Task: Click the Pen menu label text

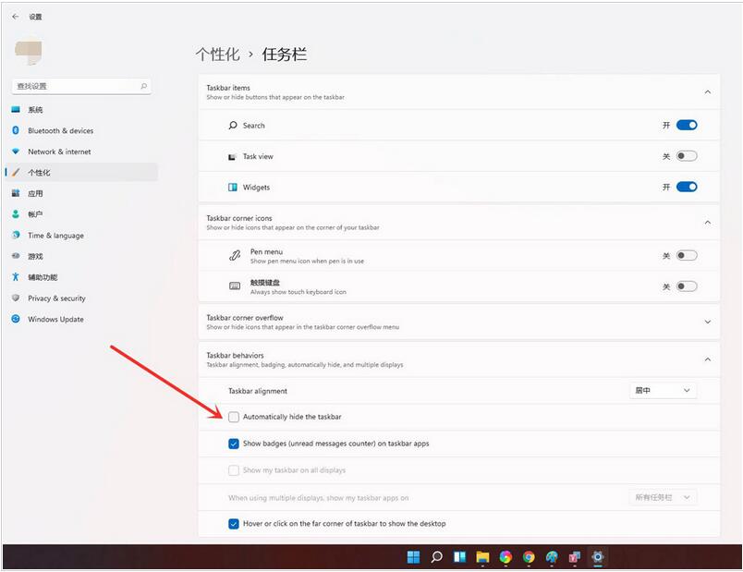Action: pos(266,251)
